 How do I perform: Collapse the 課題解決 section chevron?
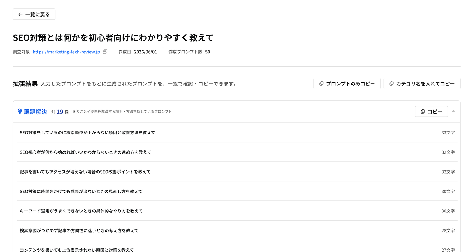coord(454,112)
